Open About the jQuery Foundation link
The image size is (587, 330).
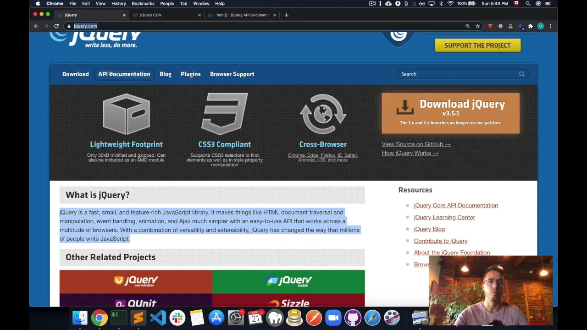(x=452, y=253)
